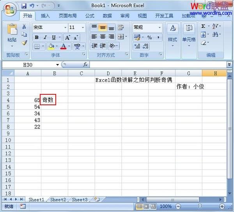Toggle italic formatting

tap(45, 37)
